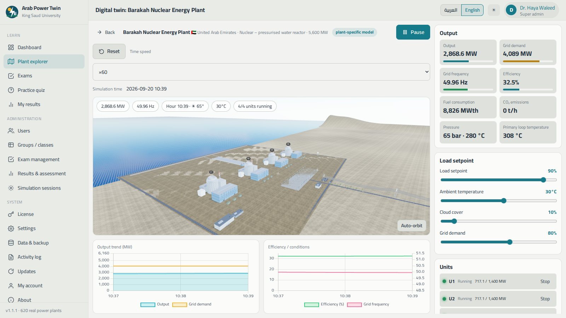Click the Data & backup database icon

(x=11, y=243)
